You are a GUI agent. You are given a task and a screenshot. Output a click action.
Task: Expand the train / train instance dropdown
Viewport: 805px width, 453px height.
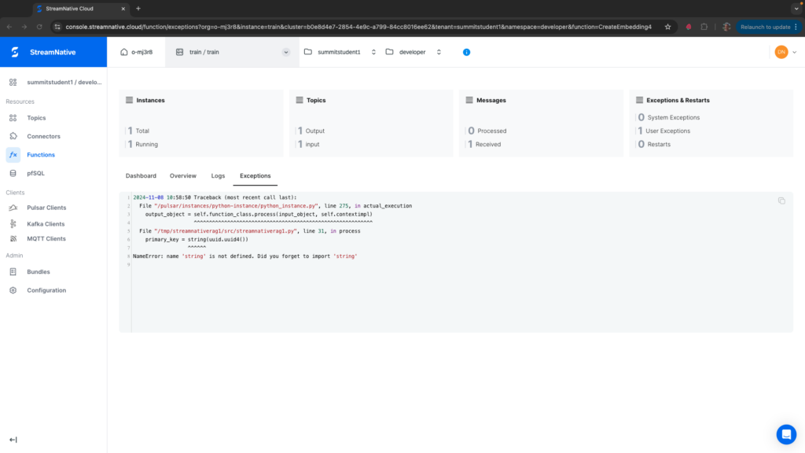285,52
